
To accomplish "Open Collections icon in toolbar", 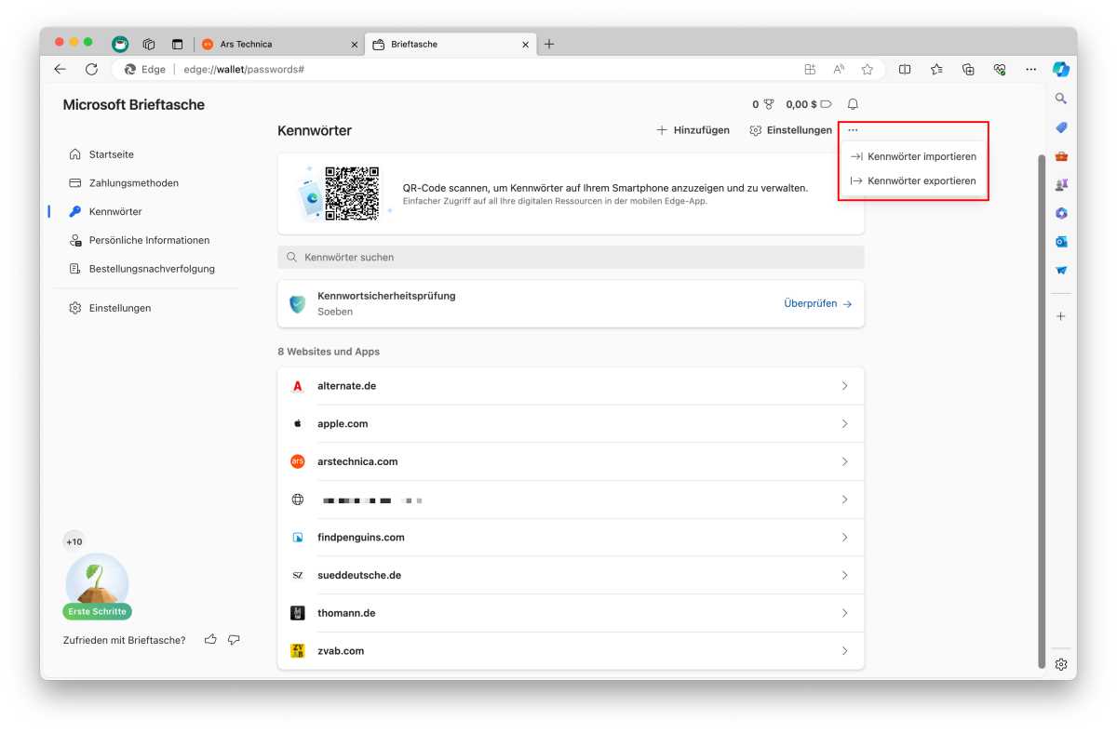I will coord(968,69).
